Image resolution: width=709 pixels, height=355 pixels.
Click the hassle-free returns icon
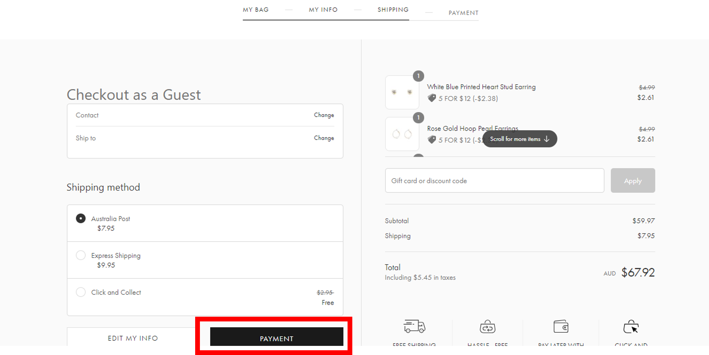(x=487, y=327)
